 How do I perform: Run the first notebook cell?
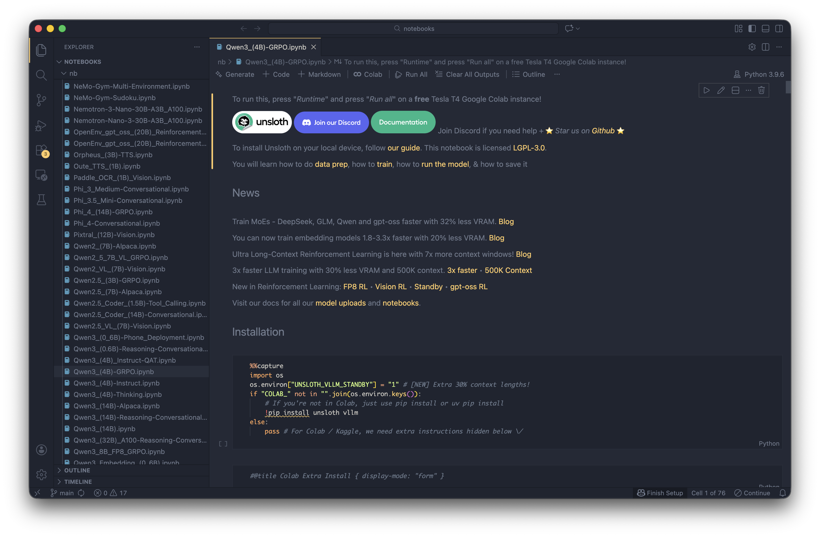(x=706, y=90)
